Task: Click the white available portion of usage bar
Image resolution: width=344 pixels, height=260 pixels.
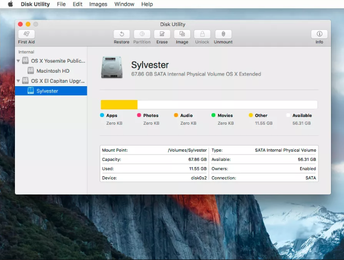Action: pyautogui.click(x=227, y=104)
